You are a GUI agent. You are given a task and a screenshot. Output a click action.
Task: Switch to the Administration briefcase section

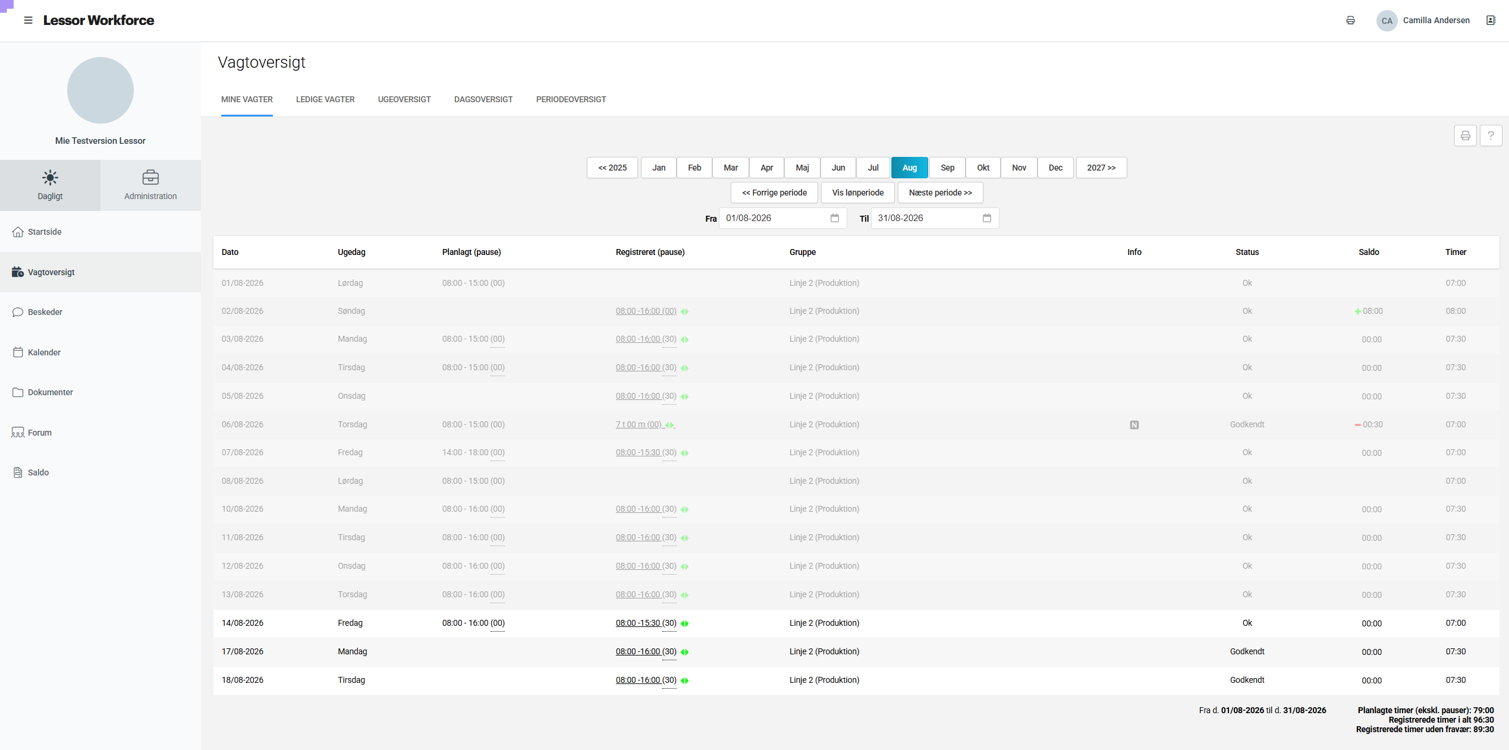(x=150, y=185)
